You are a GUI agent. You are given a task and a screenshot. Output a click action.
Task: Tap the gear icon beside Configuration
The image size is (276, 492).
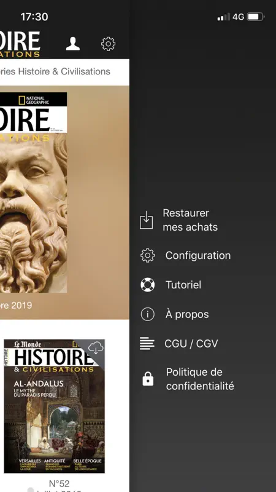point(147,255)
